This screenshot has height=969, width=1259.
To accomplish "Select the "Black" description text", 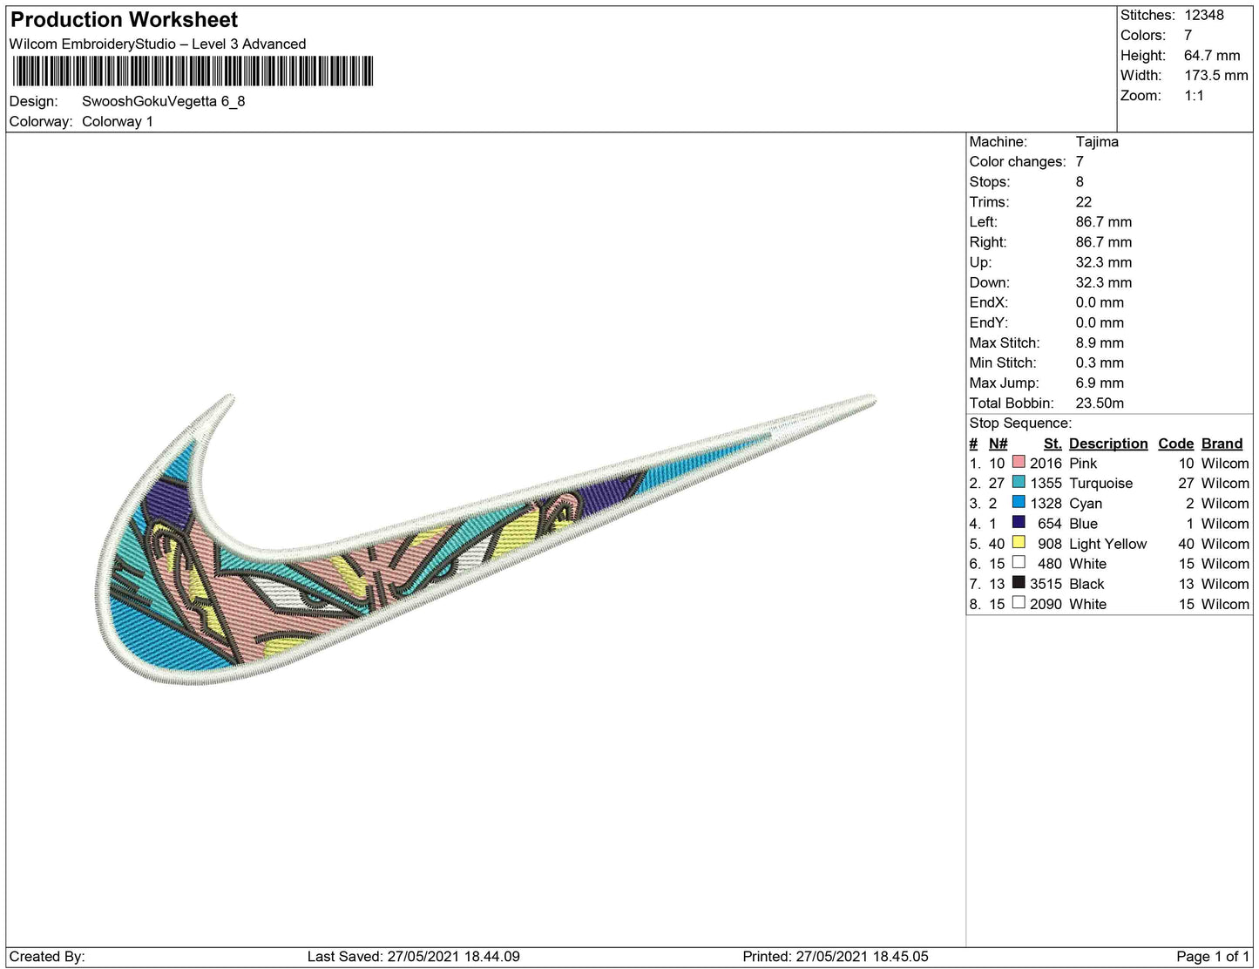I will (x=1086, y=584).
